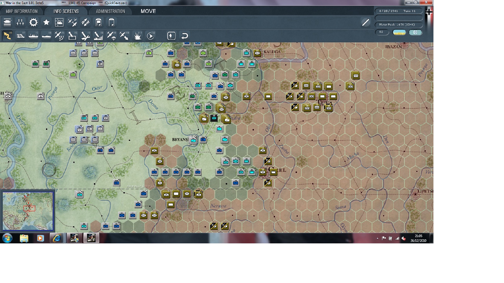Open the order of battle tank icon
This screenshot has width=504, height=283.
pos(7,22)
